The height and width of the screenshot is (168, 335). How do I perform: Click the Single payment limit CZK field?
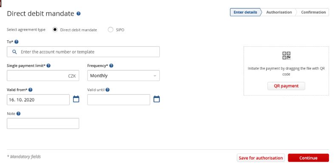[43, 76]
